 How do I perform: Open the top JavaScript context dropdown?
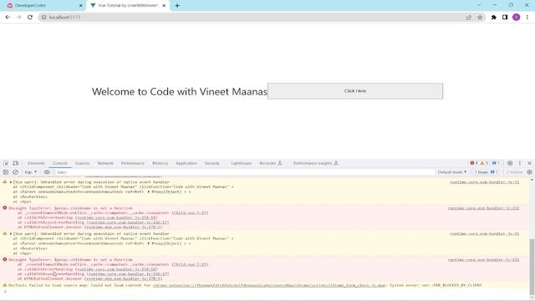click(31, 172)
